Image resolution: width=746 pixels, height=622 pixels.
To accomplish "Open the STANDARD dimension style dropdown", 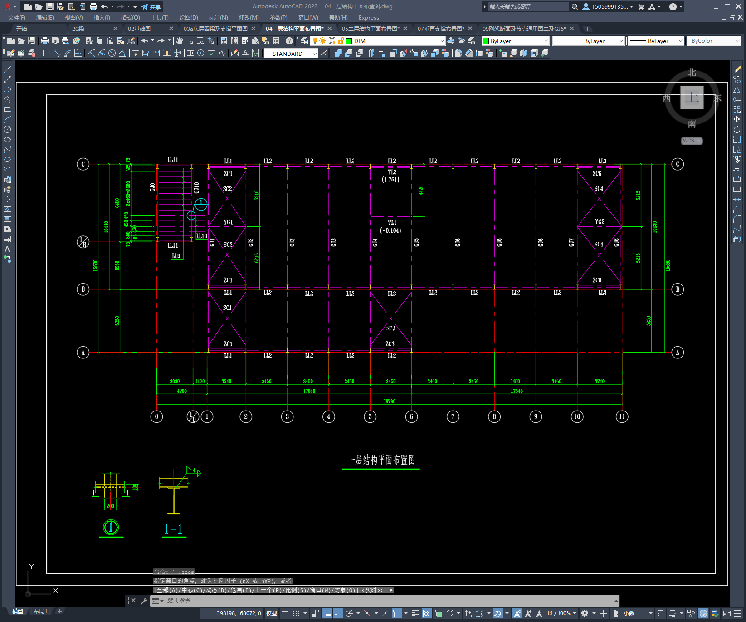I will pos(291,54).
